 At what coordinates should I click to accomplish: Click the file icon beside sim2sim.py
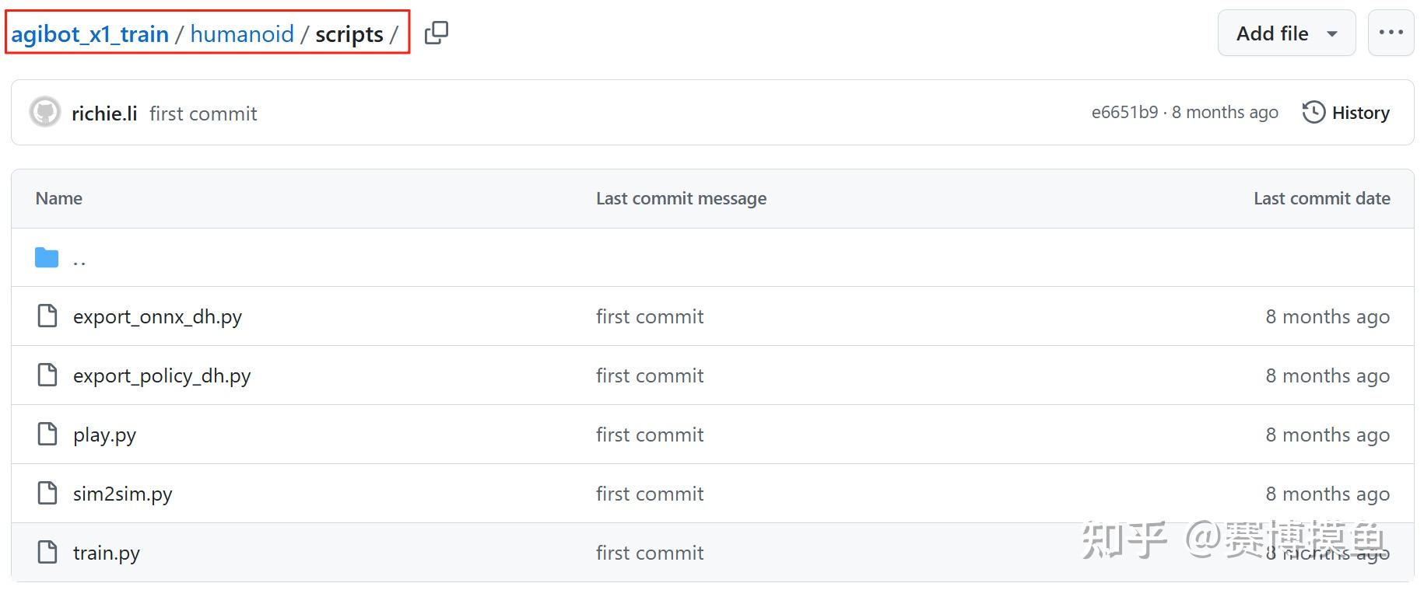pyautogui.click(x=47, y=494)
